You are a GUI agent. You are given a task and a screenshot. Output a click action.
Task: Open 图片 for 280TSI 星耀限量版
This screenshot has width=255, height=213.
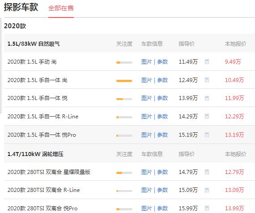point(147,172)
